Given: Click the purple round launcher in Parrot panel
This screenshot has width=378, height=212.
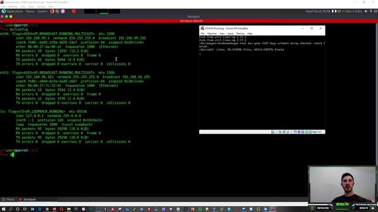Looking at the screenshot, I should [63, 11].
